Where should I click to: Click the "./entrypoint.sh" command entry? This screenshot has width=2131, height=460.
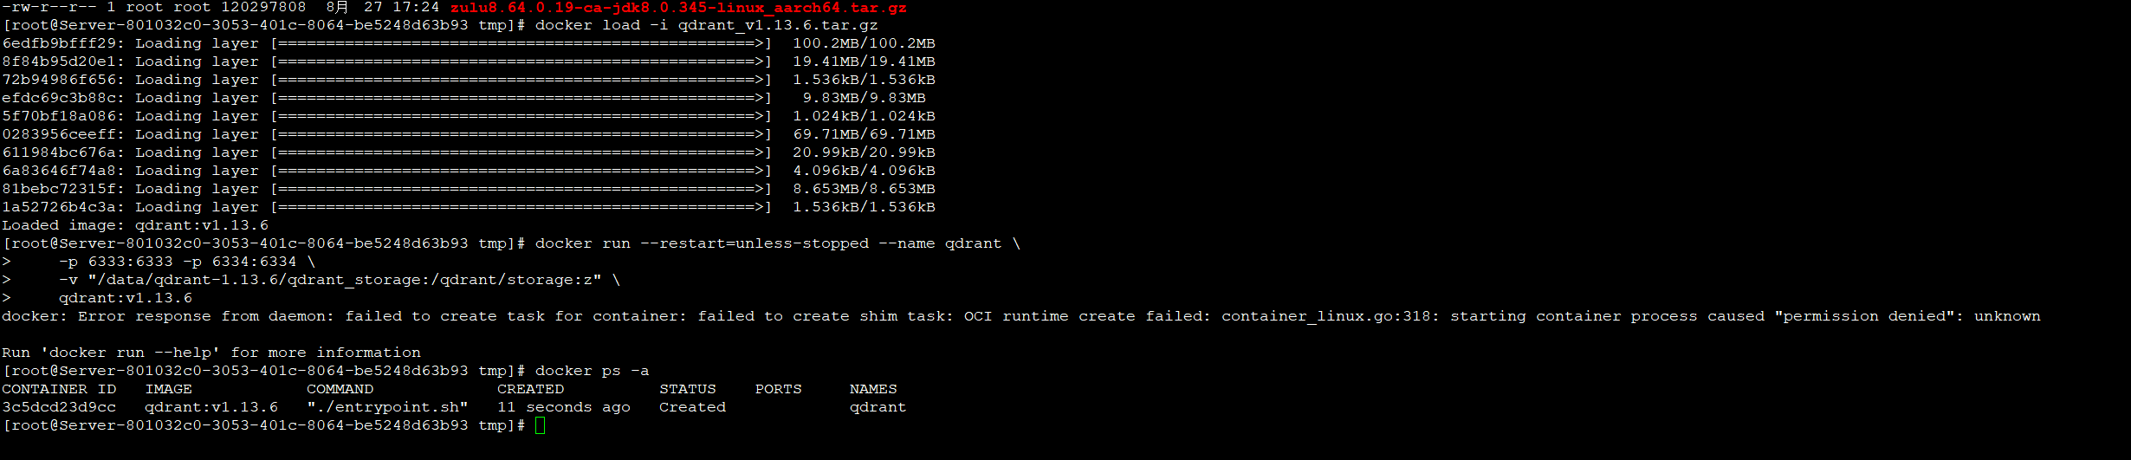[387, 407]
